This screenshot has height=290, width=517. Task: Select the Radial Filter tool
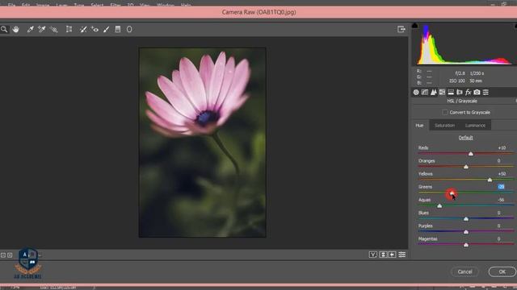coord(129,29)
